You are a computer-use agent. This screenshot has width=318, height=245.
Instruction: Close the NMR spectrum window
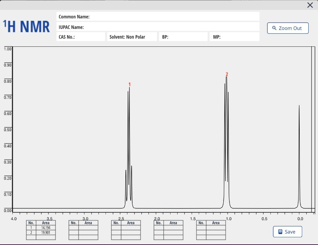[x=310, y=5]
